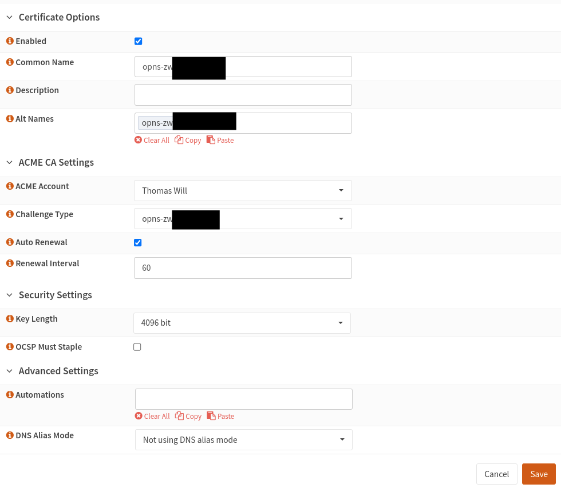Uncheck the Enabled checkbox
The height and width of the screenshot is (488, 561).
coord(138,41)
